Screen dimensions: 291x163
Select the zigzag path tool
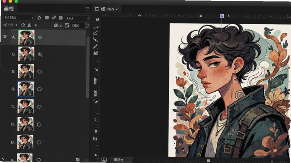point(95,39)
